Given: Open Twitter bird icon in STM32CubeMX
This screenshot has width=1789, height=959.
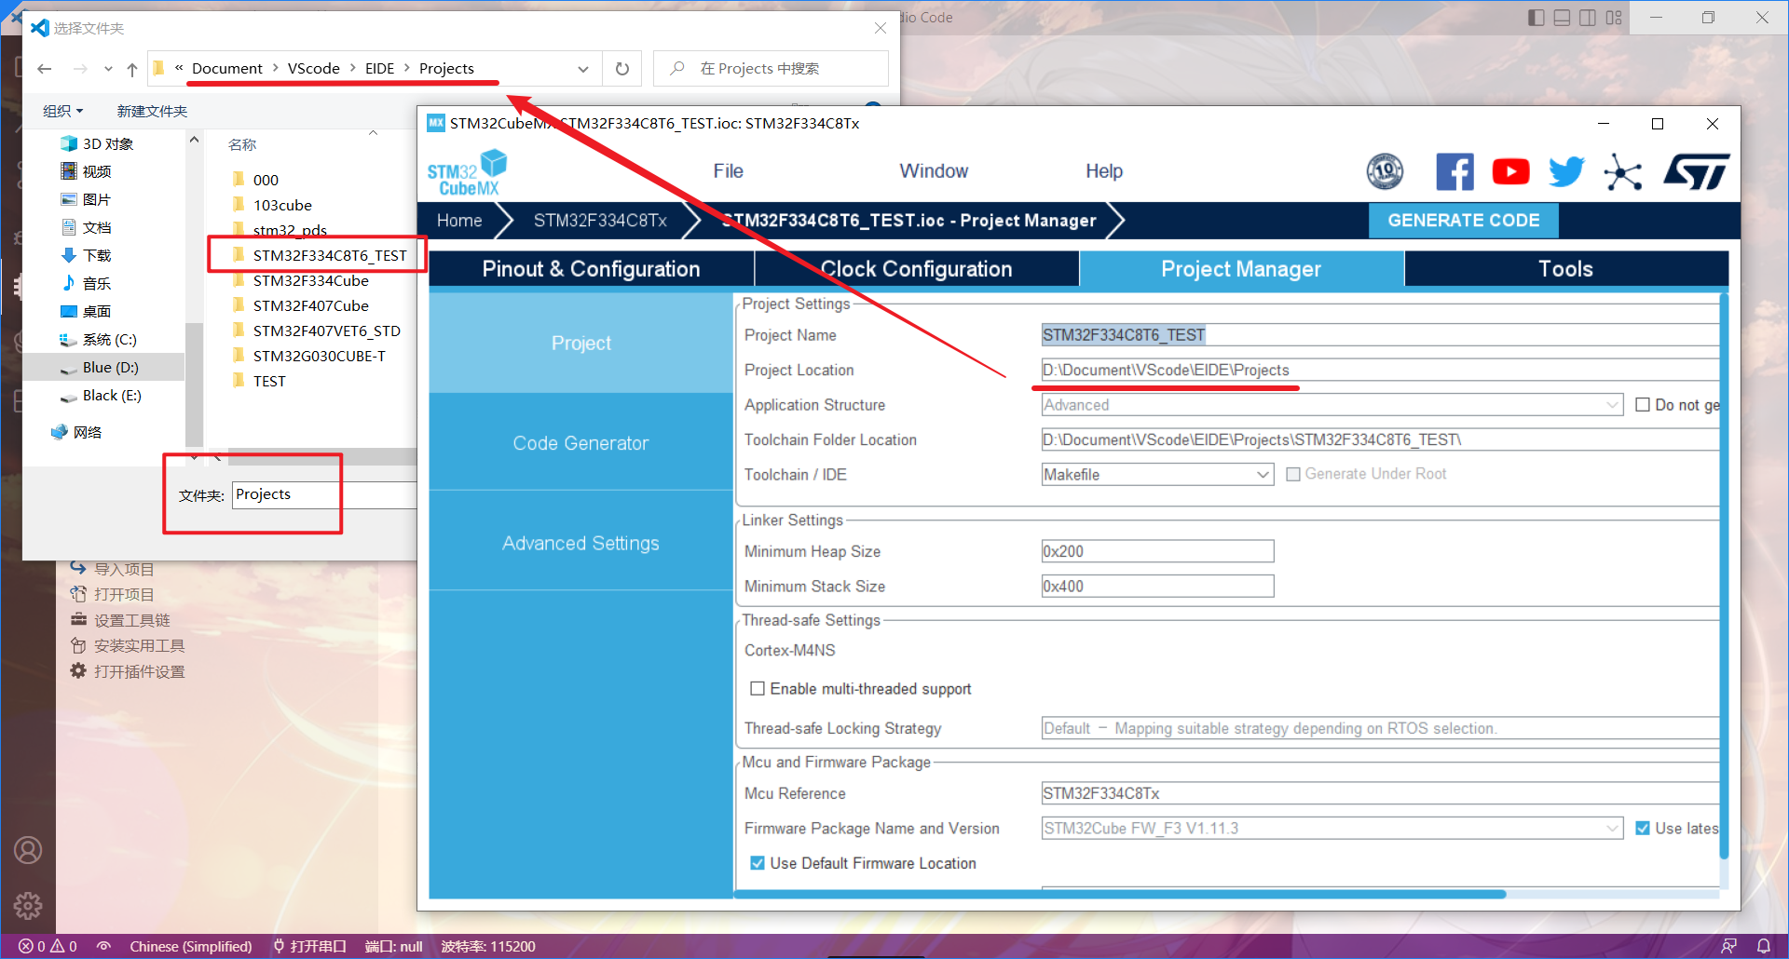Looking at the screenshot, I should point(1566,172).
